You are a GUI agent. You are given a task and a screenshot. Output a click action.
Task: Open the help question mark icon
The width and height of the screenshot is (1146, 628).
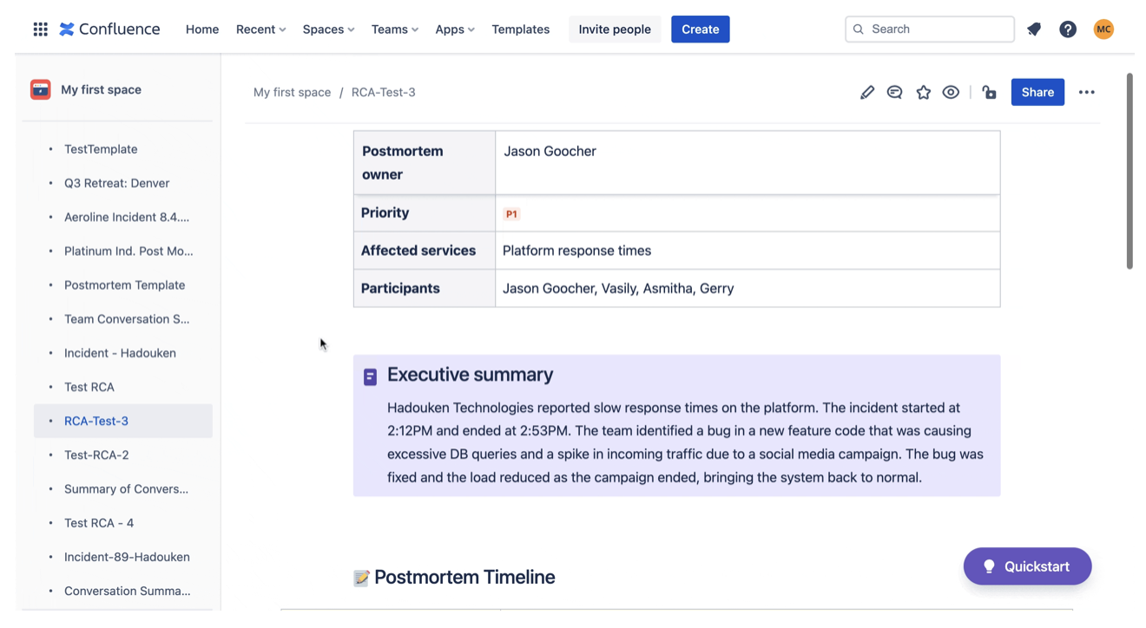pyautogui.click(x=1068, y=29)
